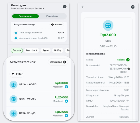Select the Semua filter chip
Screen dimensions: 140x123
click(17, 50)
